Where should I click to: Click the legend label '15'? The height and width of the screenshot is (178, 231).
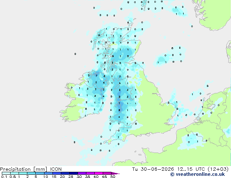(x=54, y=177)
